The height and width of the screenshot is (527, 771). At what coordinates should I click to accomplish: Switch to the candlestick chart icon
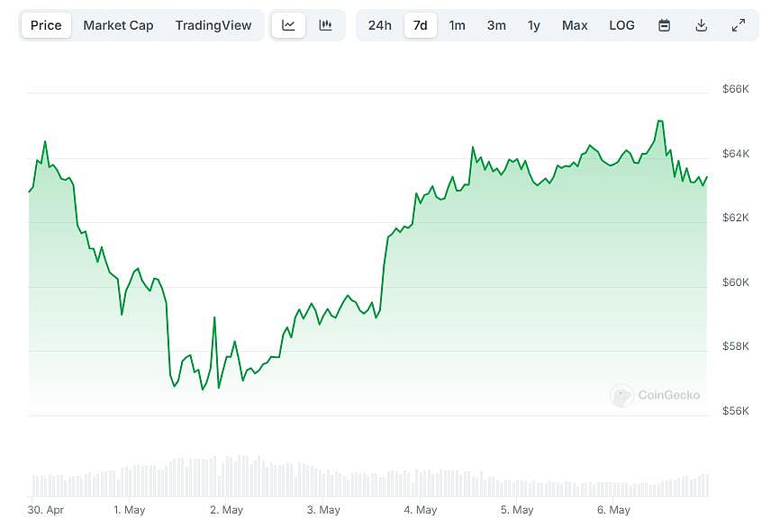coord(325,25)
